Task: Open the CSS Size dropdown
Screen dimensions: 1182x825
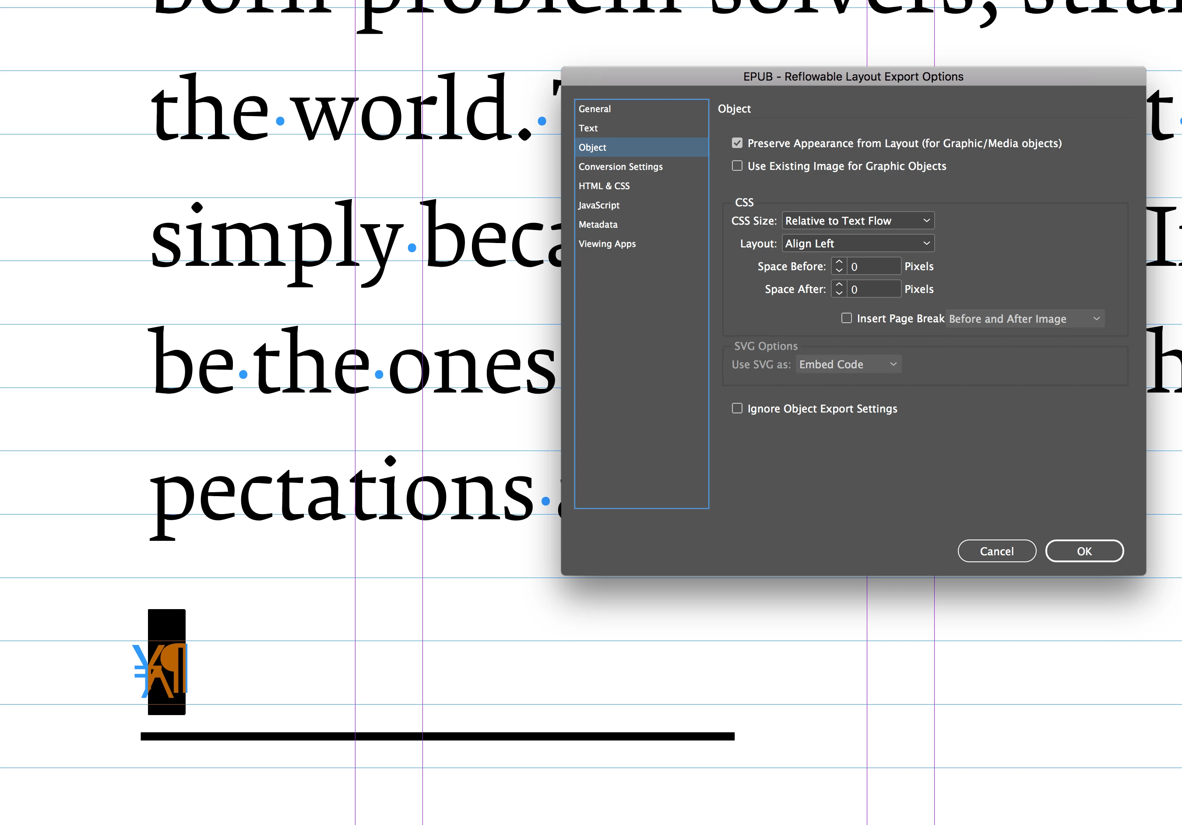Action: pos(858,221)
